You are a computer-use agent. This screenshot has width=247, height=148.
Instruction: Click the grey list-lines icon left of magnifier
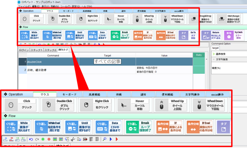tap(97, 139)
